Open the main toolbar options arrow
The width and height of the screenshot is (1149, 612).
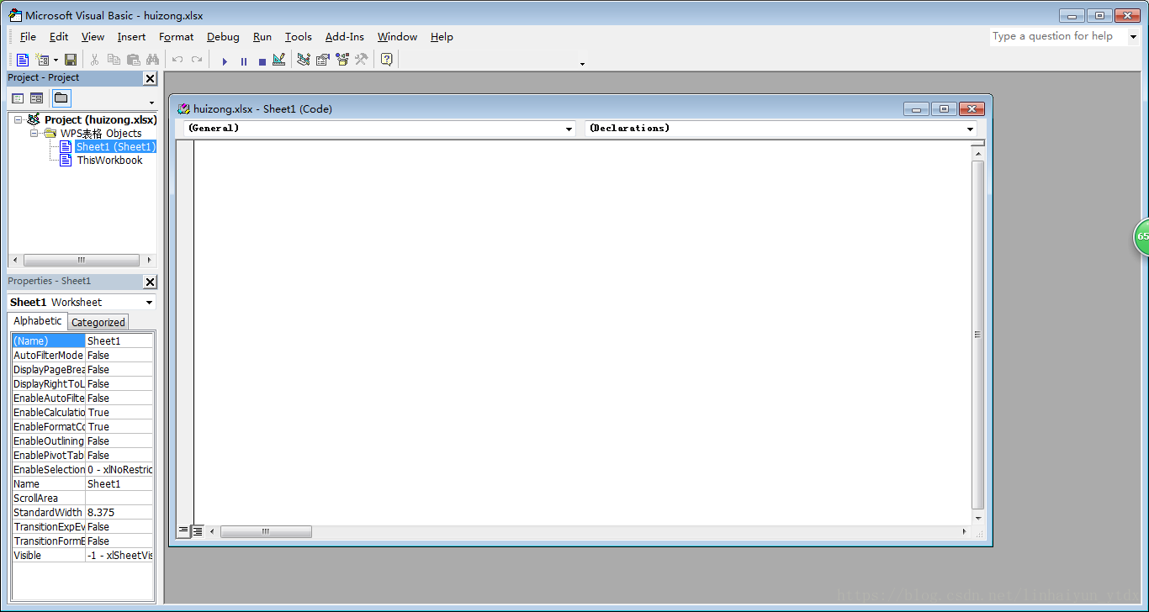pyautogui.click(x=582, y=63)
